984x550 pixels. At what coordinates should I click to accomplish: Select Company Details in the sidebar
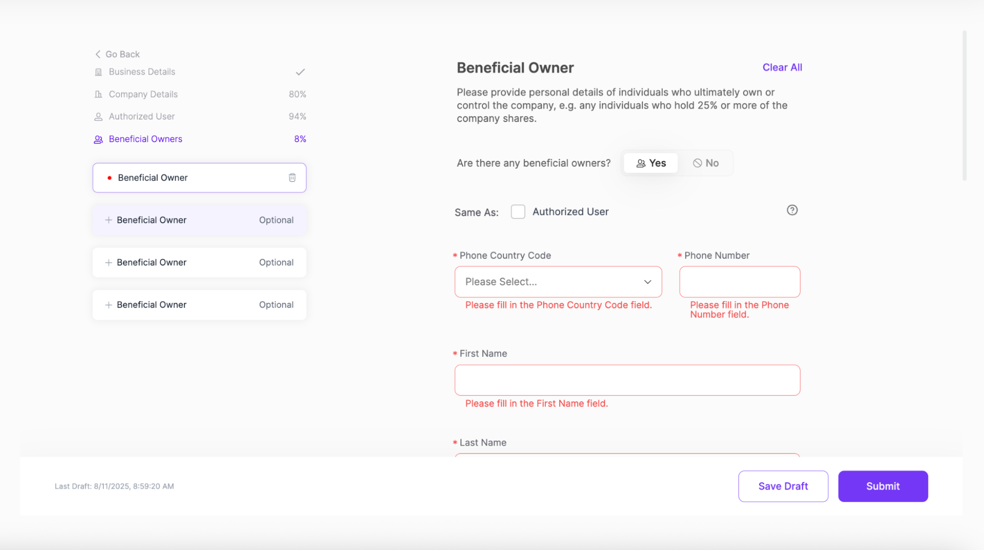pyautogui.click(x=143, y=94)
